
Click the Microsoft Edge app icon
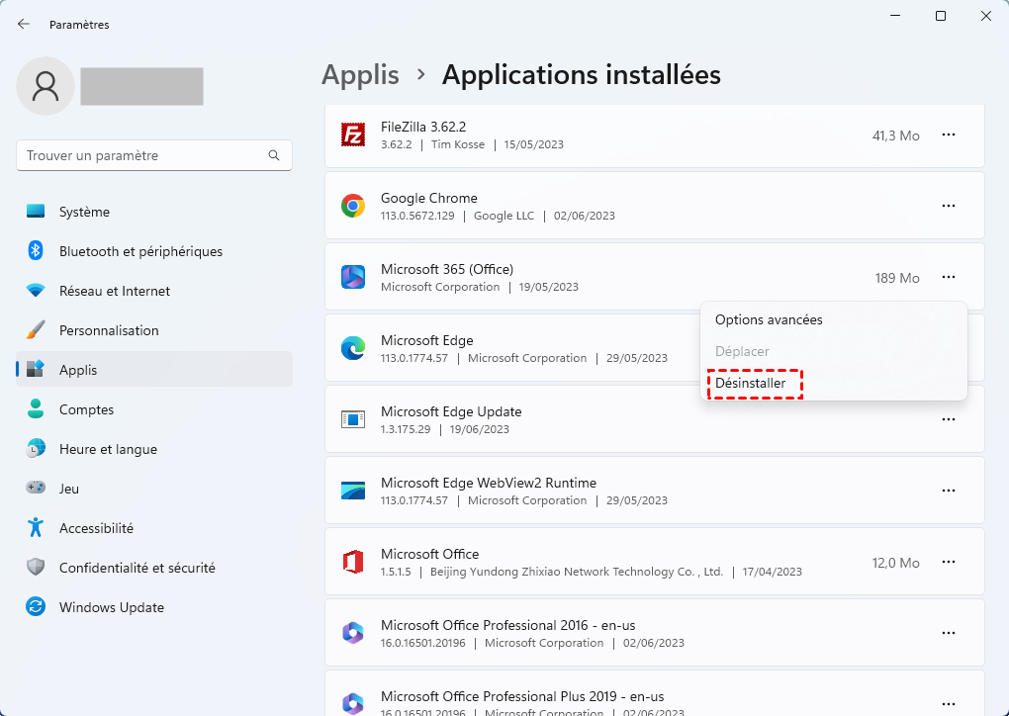point(353,348)
